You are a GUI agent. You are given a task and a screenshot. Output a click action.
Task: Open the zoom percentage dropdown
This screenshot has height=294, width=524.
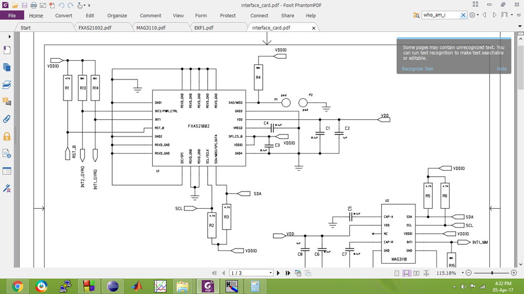463,273
